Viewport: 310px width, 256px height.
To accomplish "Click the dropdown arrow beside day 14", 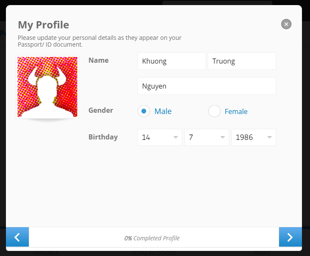I will pos(176,137).
